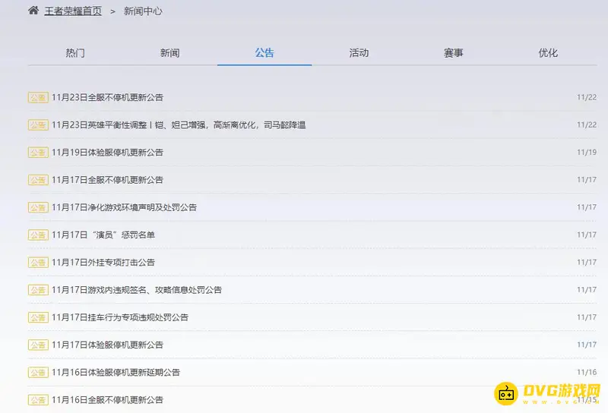Click date 11/17 of “演员”惩罚名单 row
This screenshot has height=413, width=608.
pyautogui.click(x=587, y=235)
